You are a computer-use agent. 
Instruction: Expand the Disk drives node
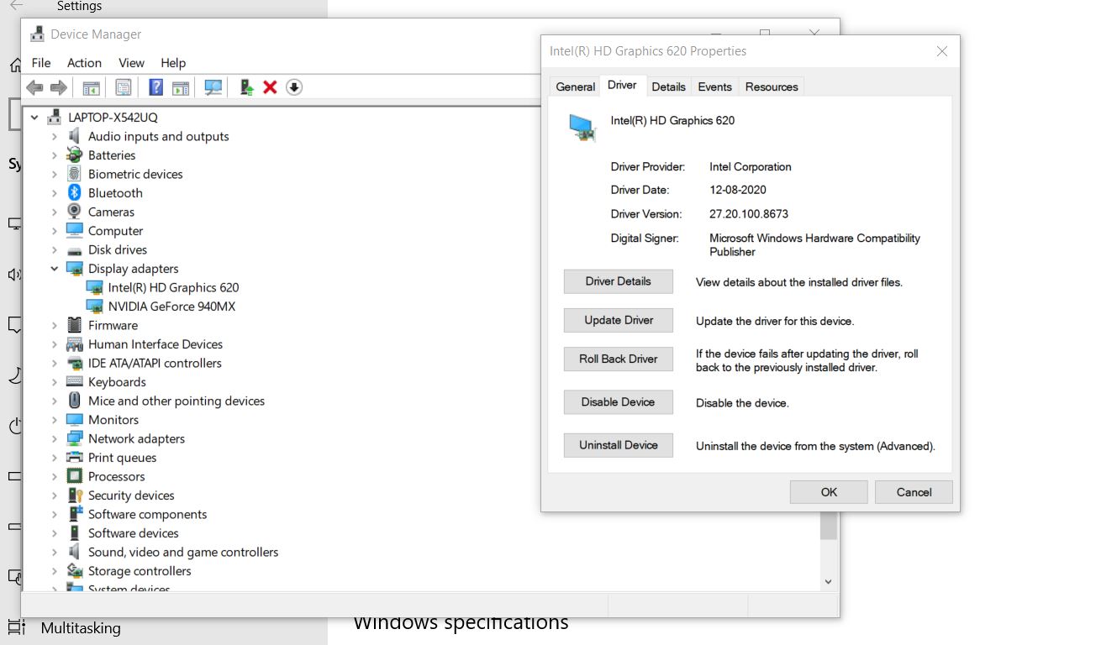[x=55, y=249]
